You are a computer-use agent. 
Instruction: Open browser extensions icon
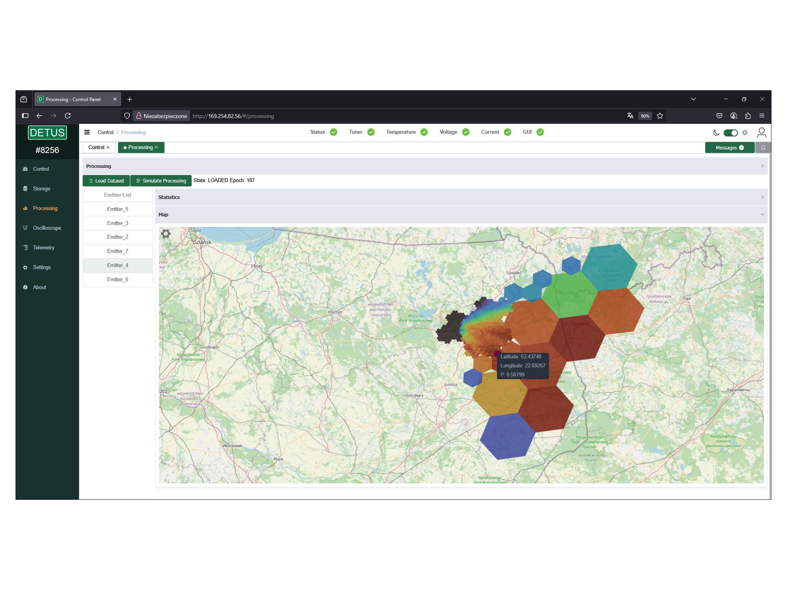point(748,116)
